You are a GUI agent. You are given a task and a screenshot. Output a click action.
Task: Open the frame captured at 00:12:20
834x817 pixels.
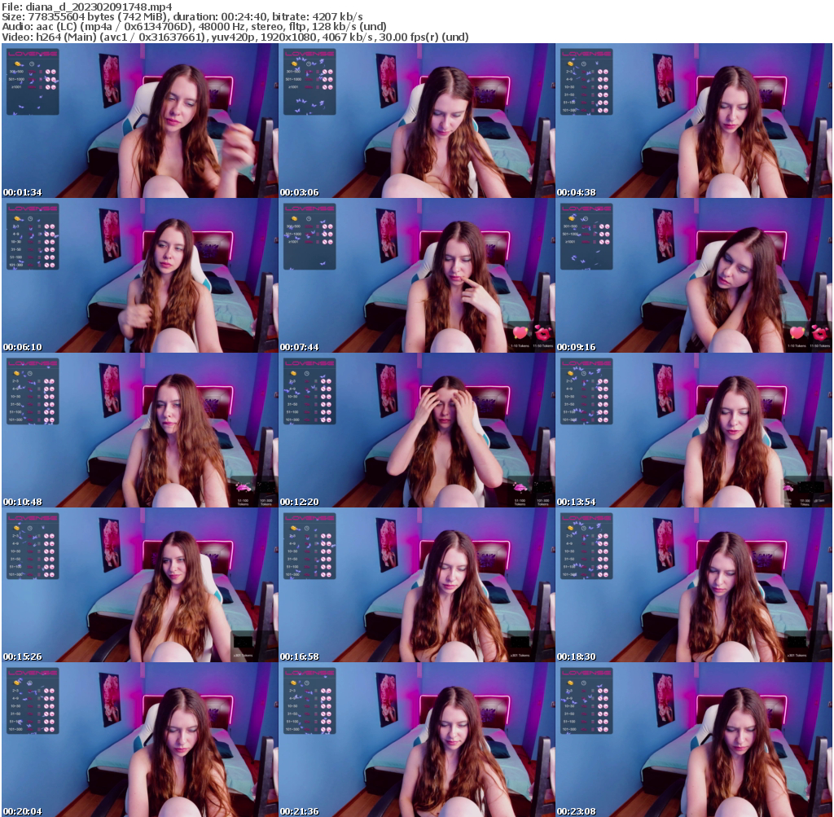point(417,432)
